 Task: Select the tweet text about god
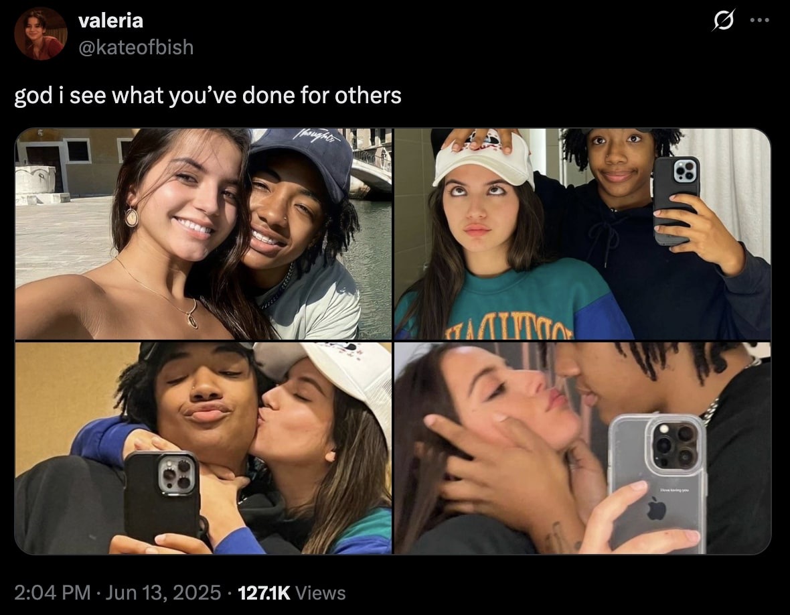pyautogui.click(x=208, y=95)
